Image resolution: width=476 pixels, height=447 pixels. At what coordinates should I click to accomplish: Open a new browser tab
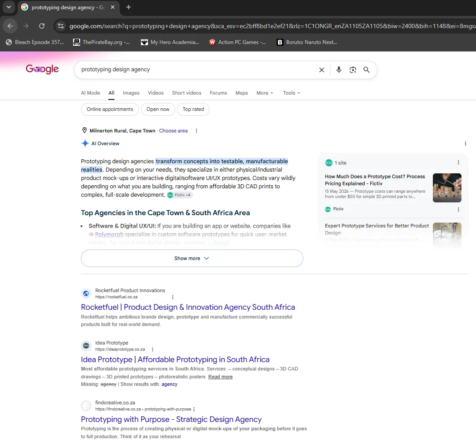[129, 7]
